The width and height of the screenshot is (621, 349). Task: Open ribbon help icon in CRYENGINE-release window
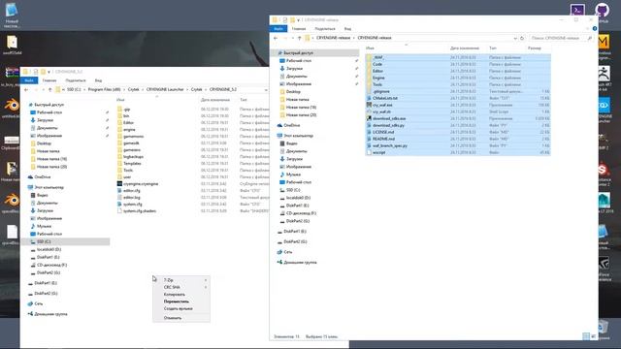coord(594,28)
